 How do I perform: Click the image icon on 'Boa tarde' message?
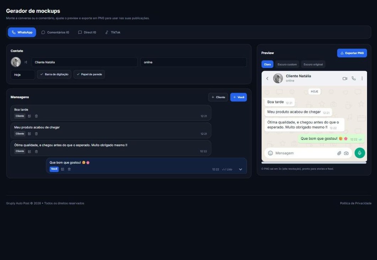tap(29, 116)
